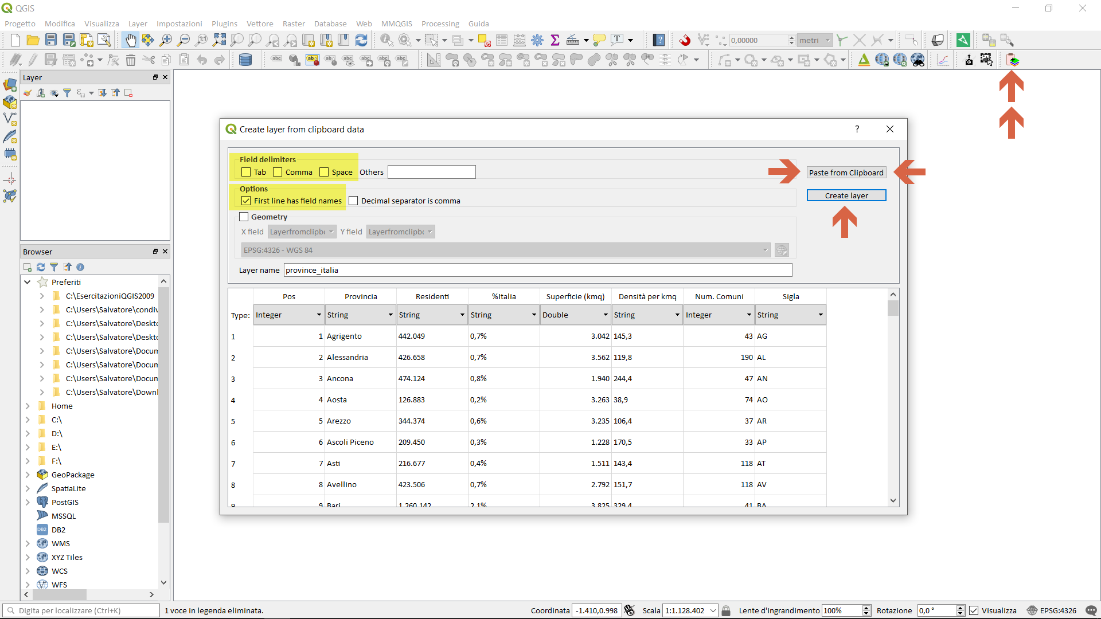The image size is (1101, 619).
Task: Open the Pos column type dropdown
Action: coord(288,315)
